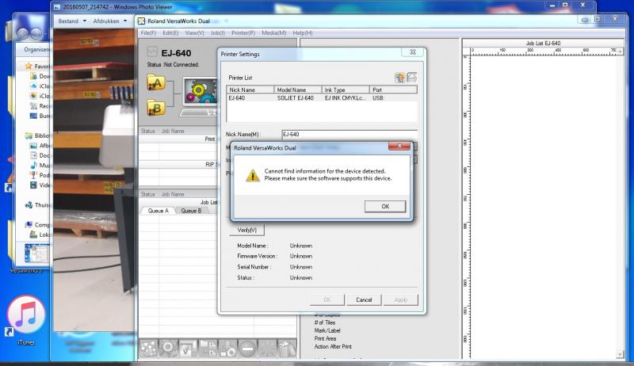The width and height of the screenshot is (634, 366).
Task: Click the greyed OK button in Printer Settings
Action: 327,299
